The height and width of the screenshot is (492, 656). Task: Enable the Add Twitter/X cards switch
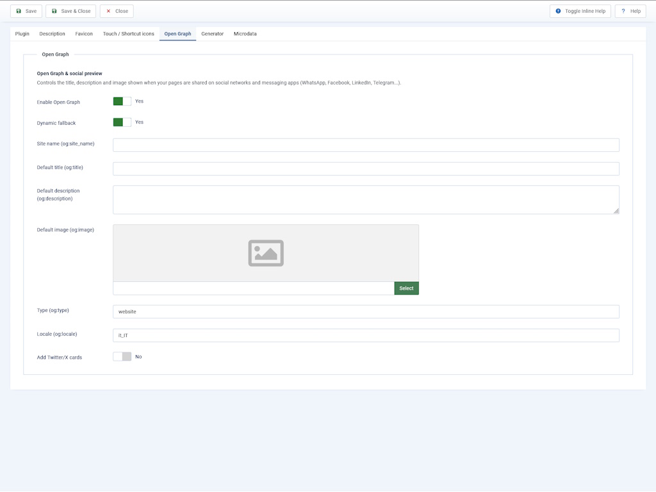[x=122, y=356]
